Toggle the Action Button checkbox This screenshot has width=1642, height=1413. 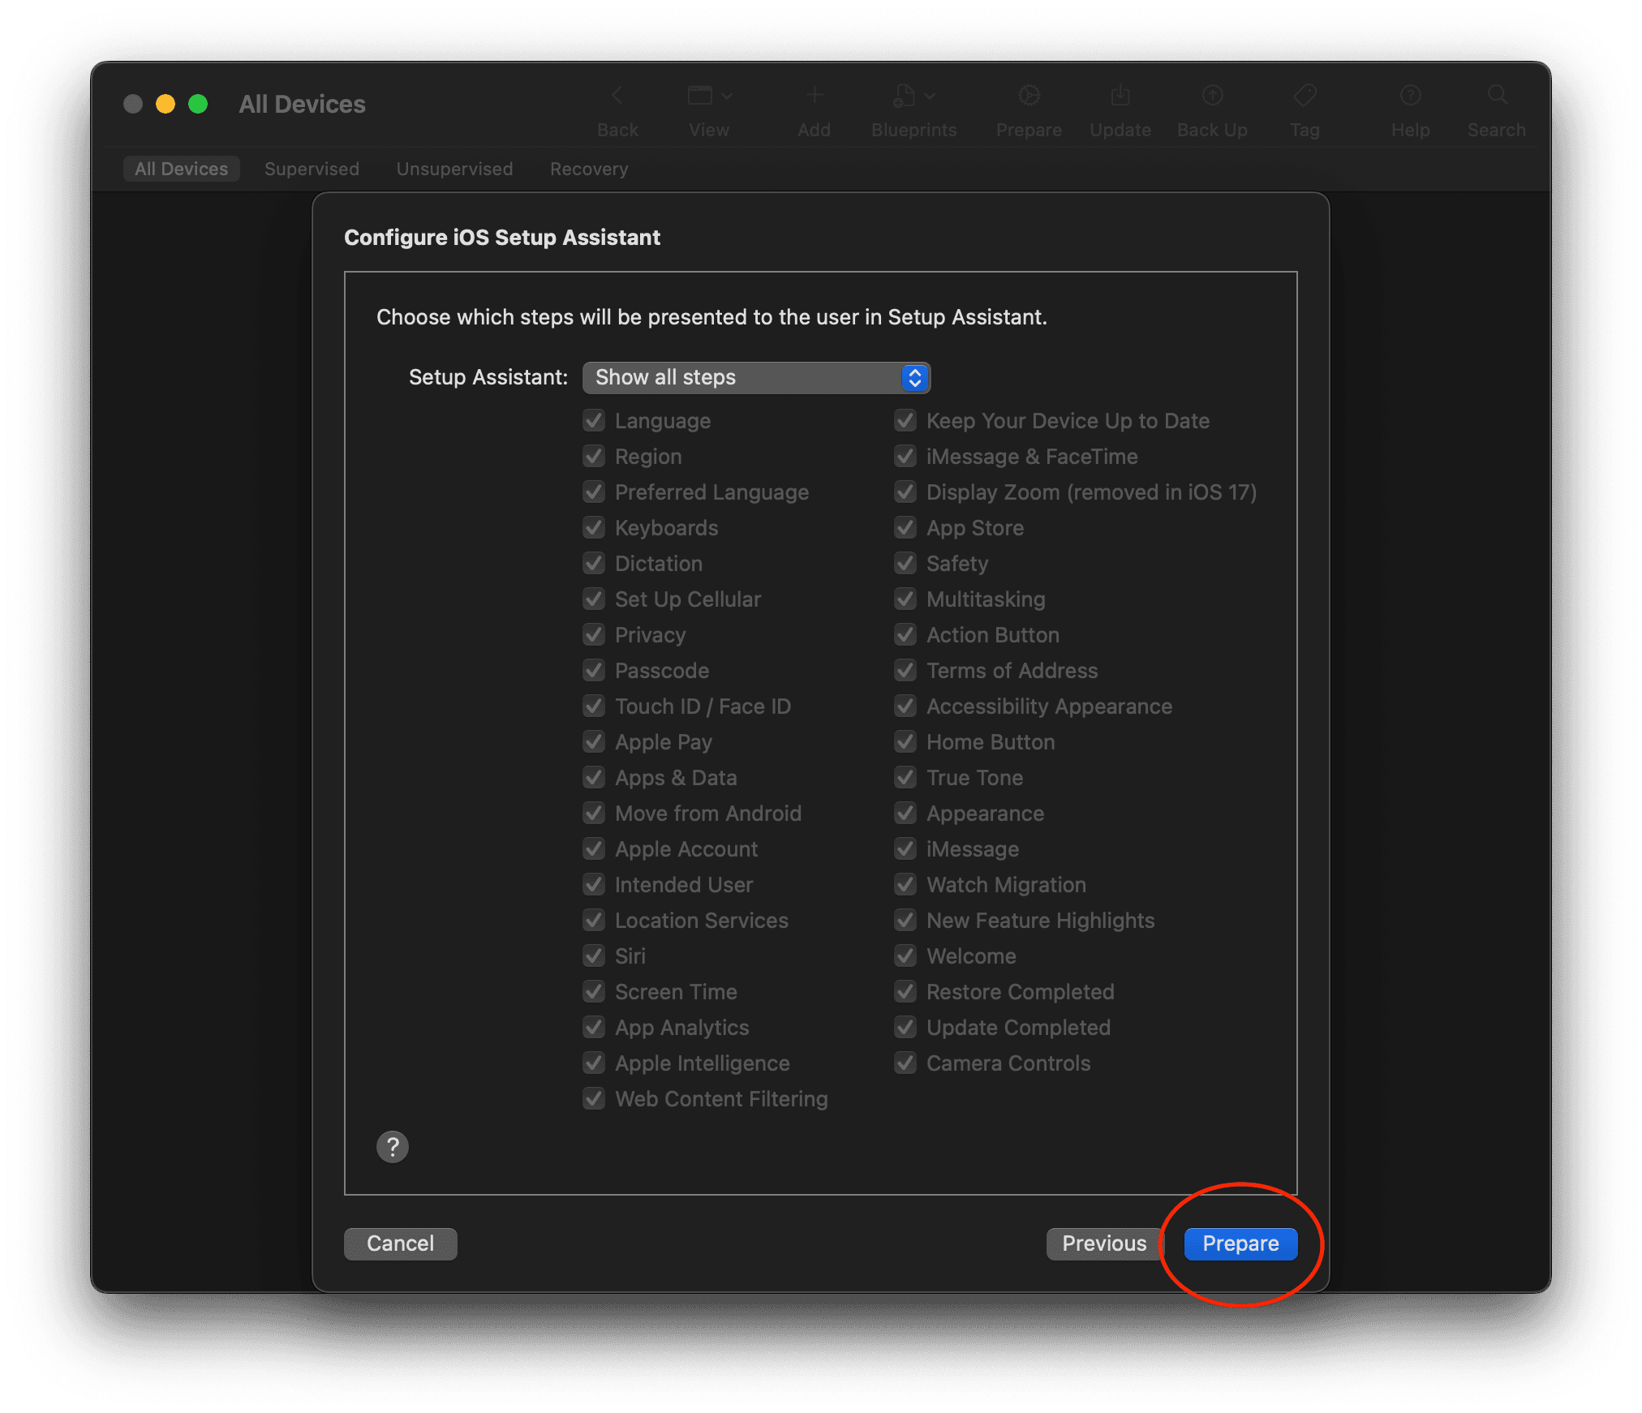click(x=905, y=635)
